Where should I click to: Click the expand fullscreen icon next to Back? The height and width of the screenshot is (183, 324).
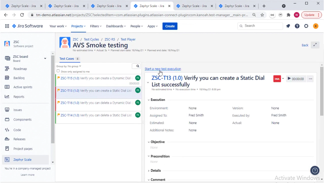[x=315, y=45]
